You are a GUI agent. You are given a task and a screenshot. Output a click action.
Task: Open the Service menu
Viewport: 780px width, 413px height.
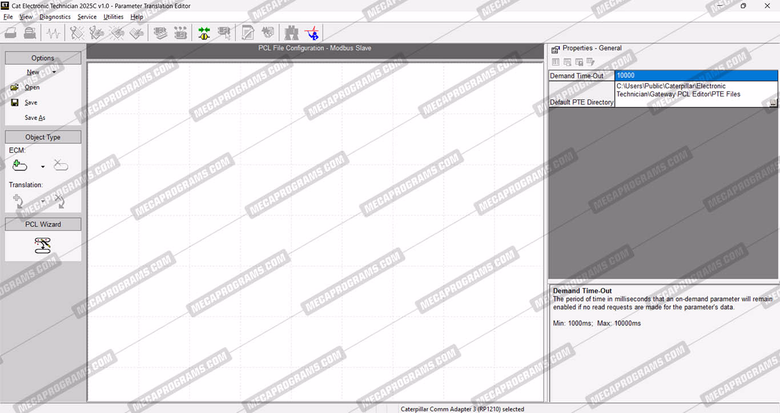pyautogui.click(x=87, y=17)
